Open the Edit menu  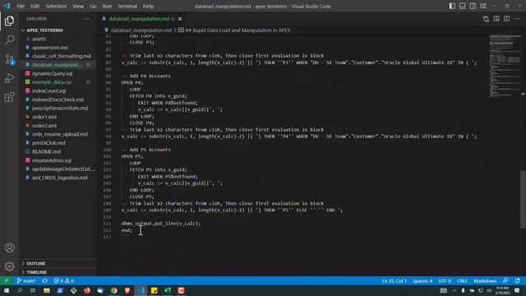(x=35, y=6)
